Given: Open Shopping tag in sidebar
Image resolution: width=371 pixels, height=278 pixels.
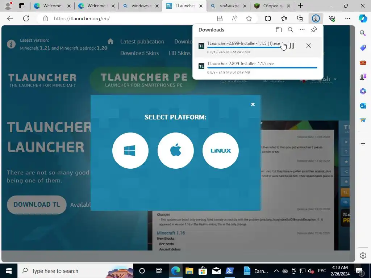Looking at the screenshot, I should (x=363, y=47).
